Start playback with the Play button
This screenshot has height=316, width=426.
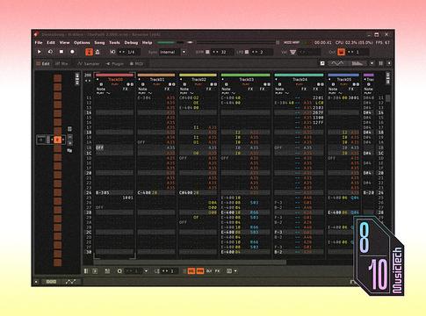click(x=40, y=52)
